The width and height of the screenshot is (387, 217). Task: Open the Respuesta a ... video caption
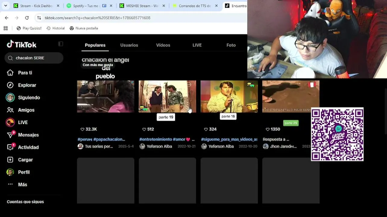(x=276, y=139)
